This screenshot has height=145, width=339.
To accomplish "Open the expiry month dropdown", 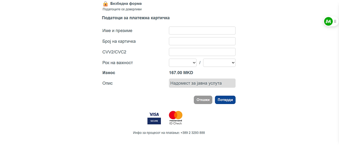I will 183,63.
